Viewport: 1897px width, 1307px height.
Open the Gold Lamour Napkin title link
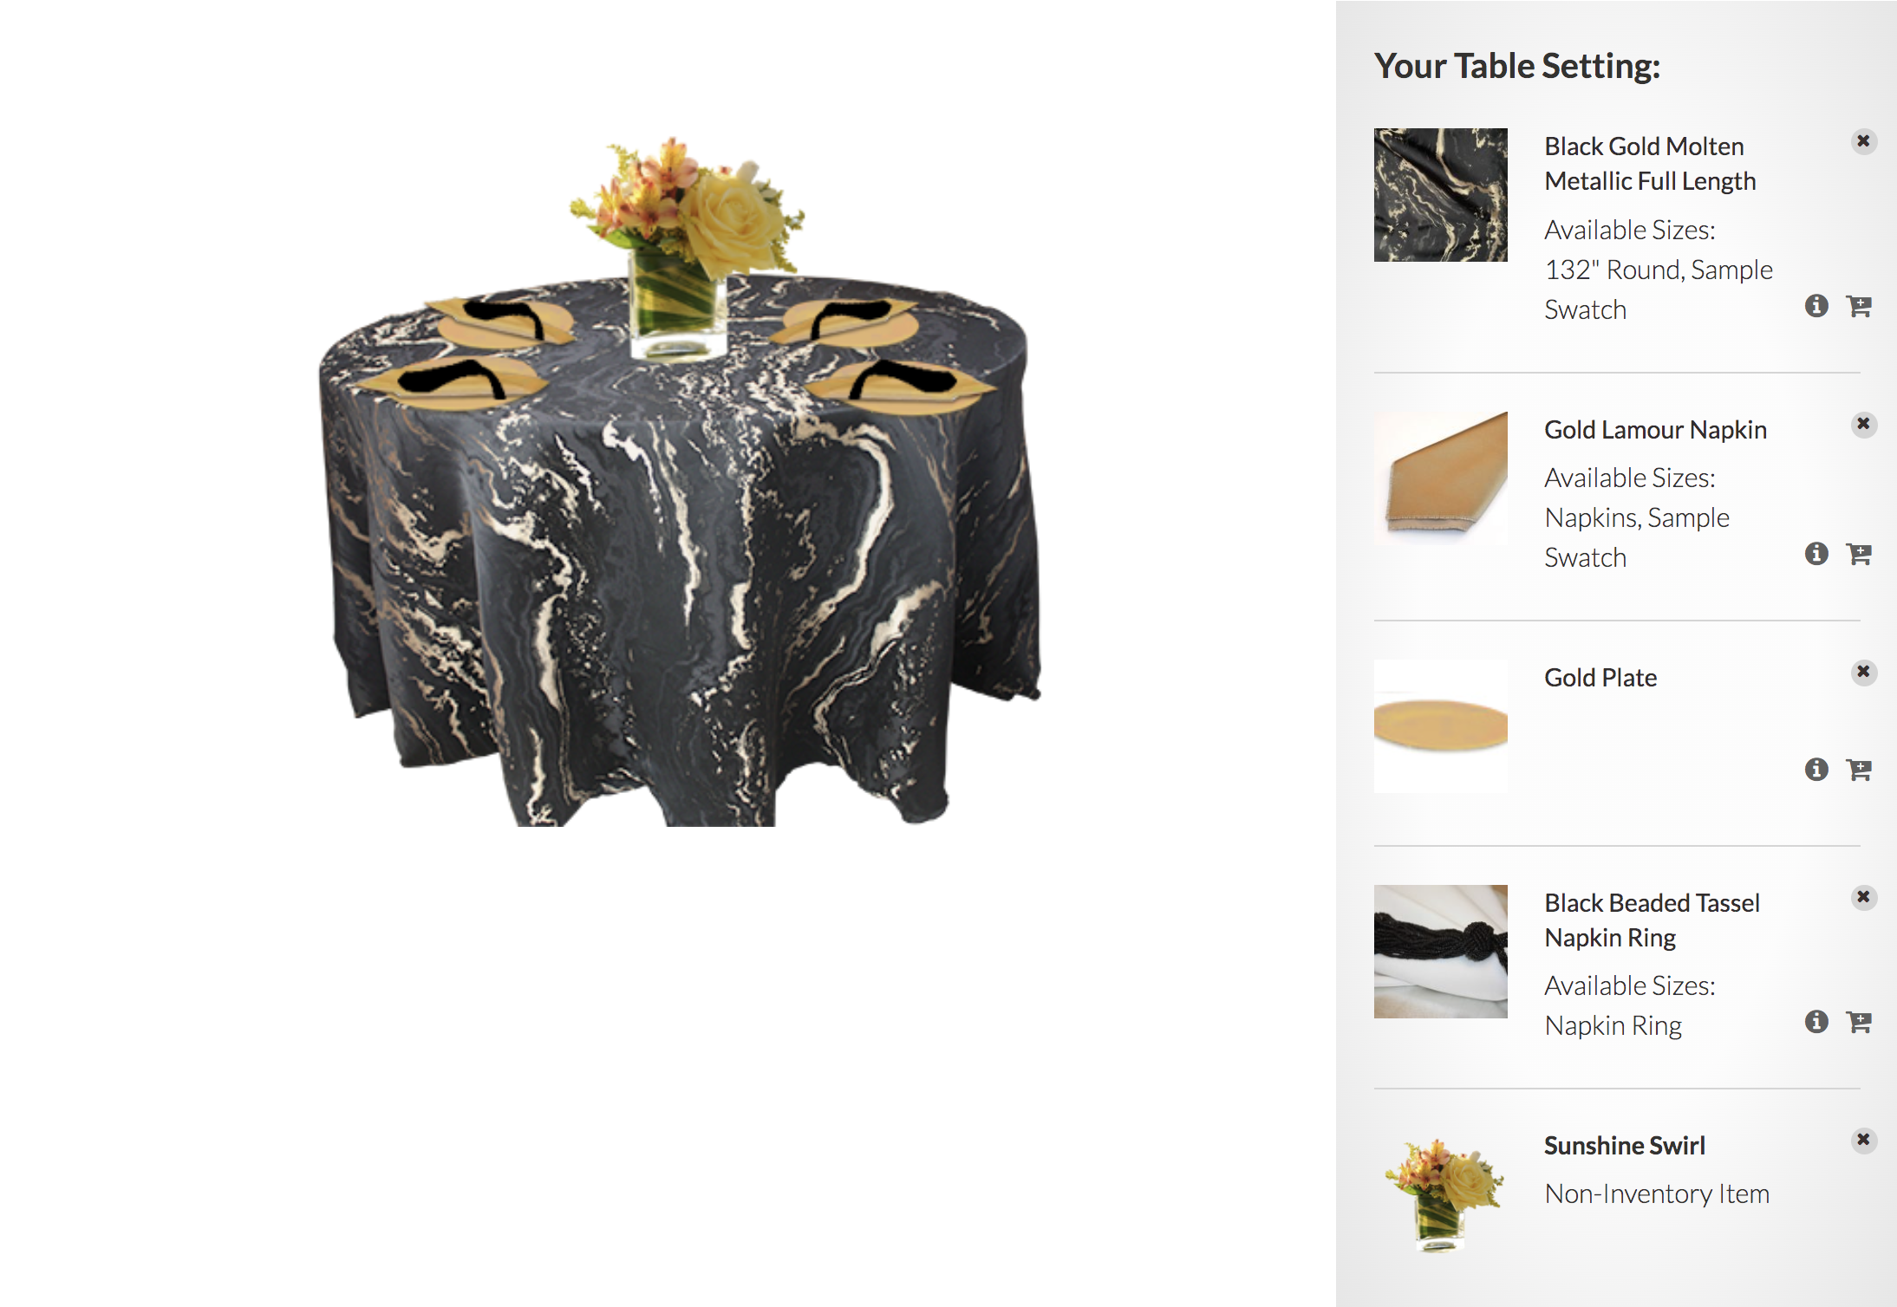pos(1655,430)
